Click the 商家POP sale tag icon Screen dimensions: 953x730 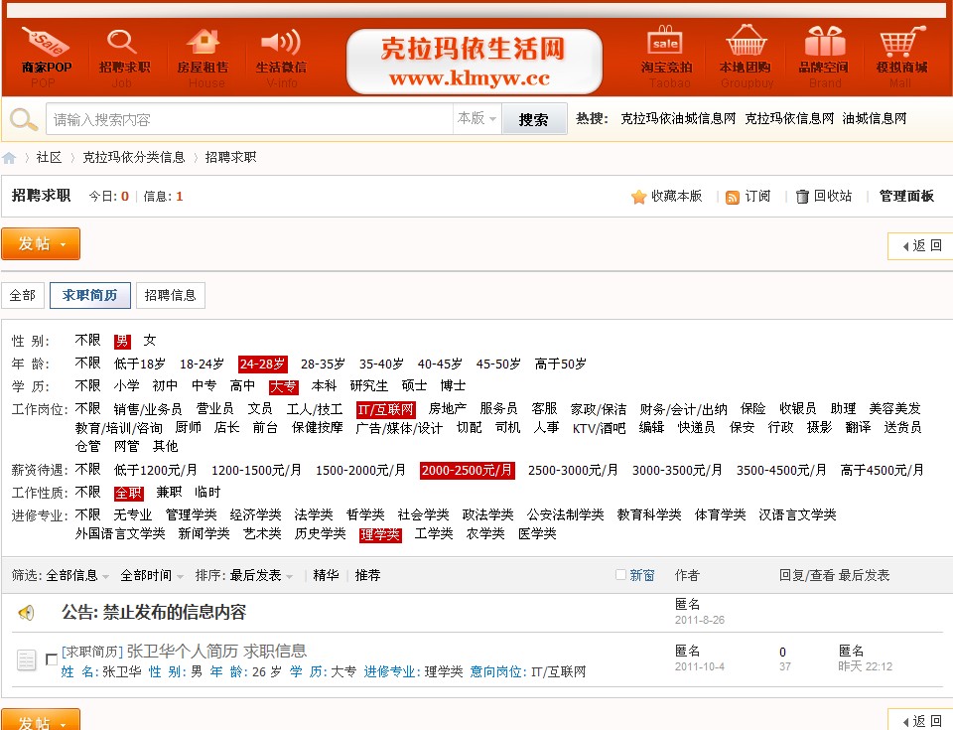click(x=46, y=44)
